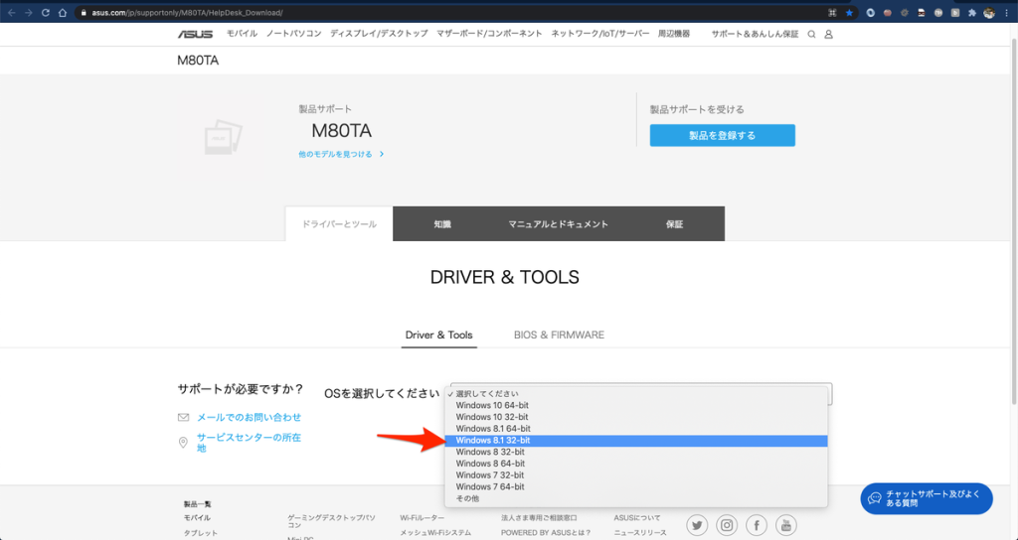Open the ASUS Facebook page icon

tap(757, 525)
